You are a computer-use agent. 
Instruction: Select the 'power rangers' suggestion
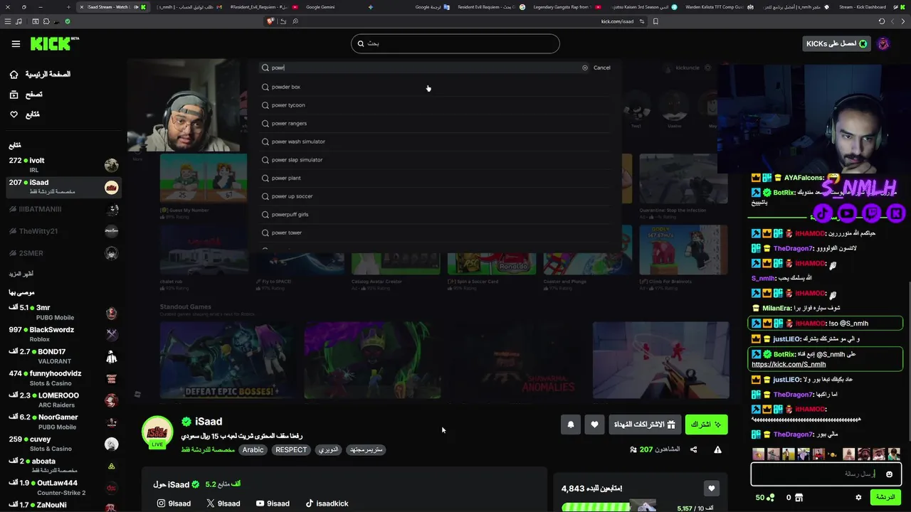point(434,123)
